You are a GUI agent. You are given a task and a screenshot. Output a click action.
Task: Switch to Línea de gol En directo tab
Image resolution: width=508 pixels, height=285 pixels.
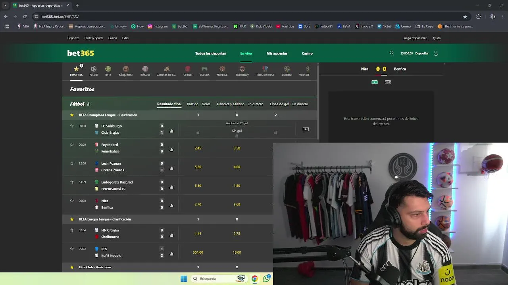pyautogui.click(x=289, y=104)
